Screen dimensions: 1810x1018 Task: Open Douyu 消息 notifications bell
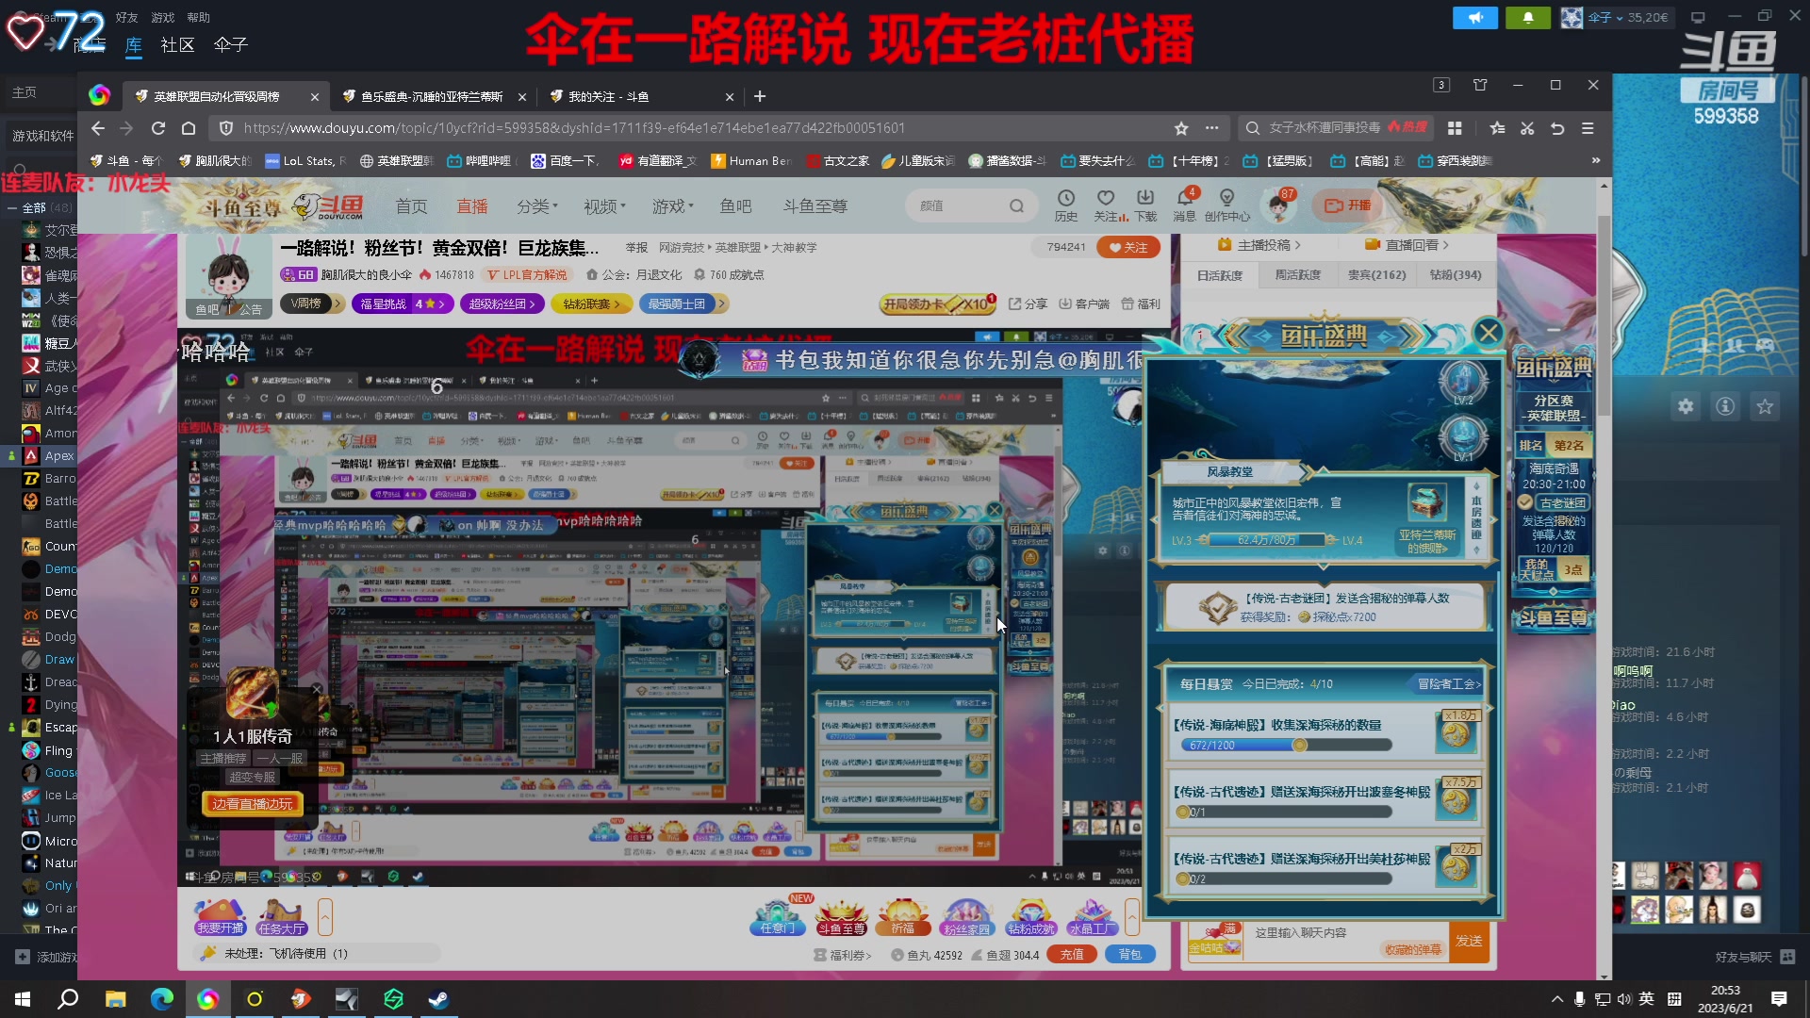1185,205
